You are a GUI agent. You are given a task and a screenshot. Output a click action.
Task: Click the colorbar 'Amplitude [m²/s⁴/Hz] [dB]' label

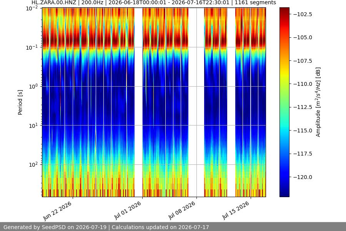click(x=318, y=102)
